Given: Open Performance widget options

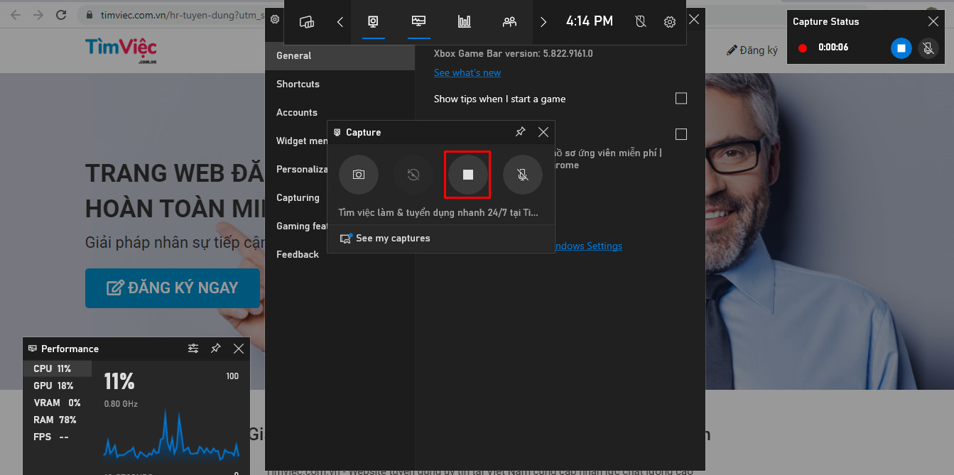Looking at the screenshot, I should [x=193, y=349].
